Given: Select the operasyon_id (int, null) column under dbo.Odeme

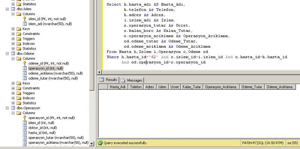Looking at the screenshot, I should pyautogui.click(x=46, y=68).
